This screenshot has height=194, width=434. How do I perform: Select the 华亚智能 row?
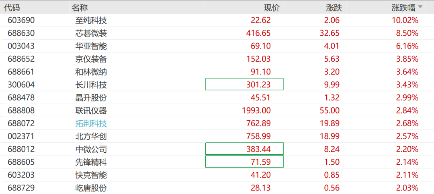[x=217, y=46]
